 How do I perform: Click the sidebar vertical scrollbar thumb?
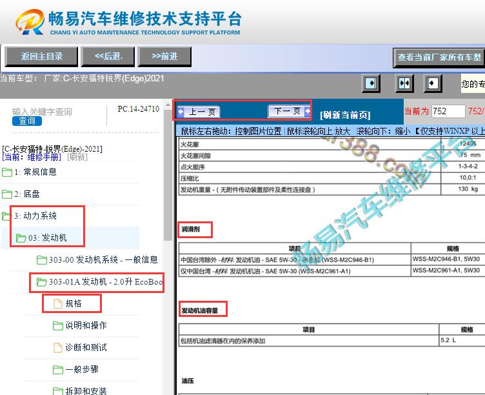click(x=168, y=175)
